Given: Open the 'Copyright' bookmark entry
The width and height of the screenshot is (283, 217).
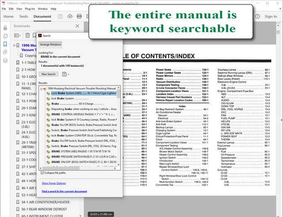Looking at the screenshot, I should coord(31,55).
